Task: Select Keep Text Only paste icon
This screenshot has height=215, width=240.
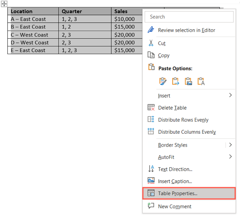Action: pos(201,81)
